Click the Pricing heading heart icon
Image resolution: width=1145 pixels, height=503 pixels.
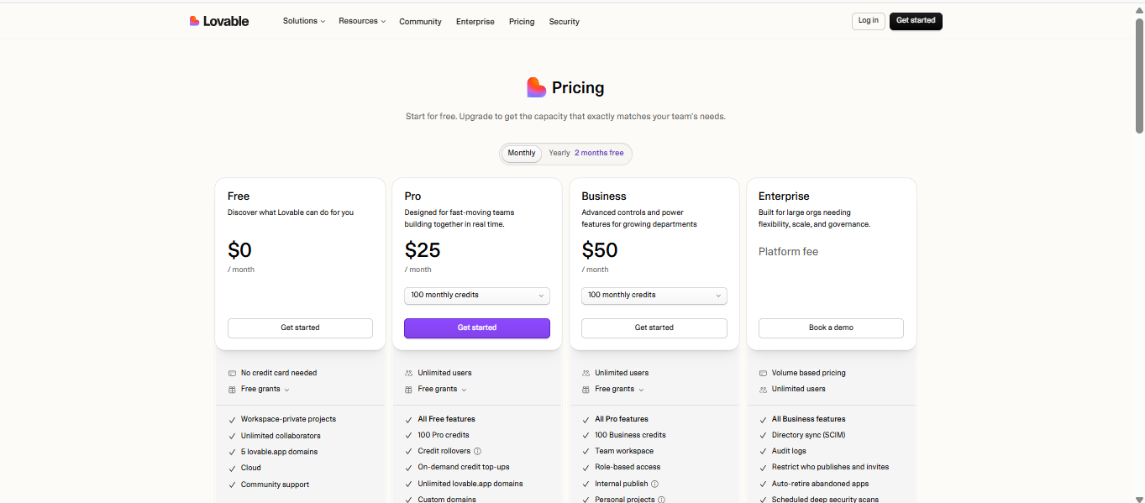click(536, 87)
